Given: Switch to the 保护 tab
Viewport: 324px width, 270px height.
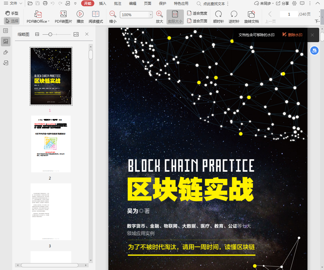Looking at the screenshot, I should click(x=162, y=4).
